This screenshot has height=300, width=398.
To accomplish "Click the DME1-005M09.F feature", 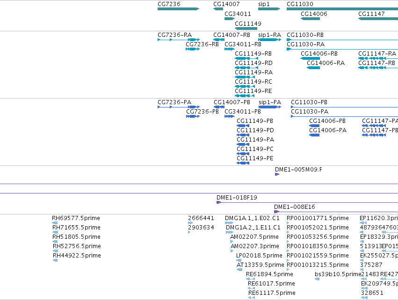I will pos(298,170).
